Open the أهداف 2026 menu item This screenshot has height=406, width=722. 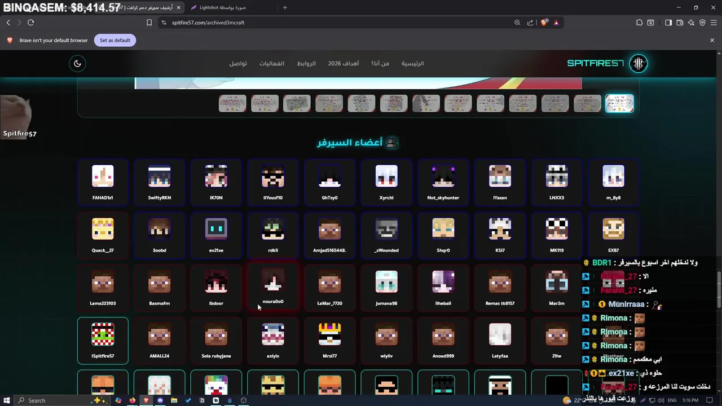click(x=344, y=63)
